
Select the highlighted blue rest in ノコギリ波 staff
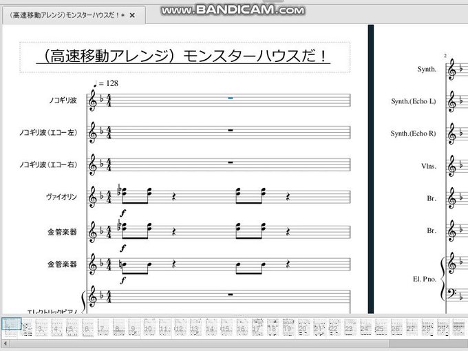click(230, 98)
